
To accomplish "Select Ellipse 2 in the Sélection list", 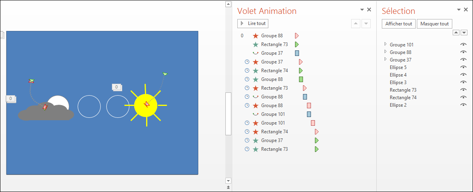I will [x=398, y=105].
